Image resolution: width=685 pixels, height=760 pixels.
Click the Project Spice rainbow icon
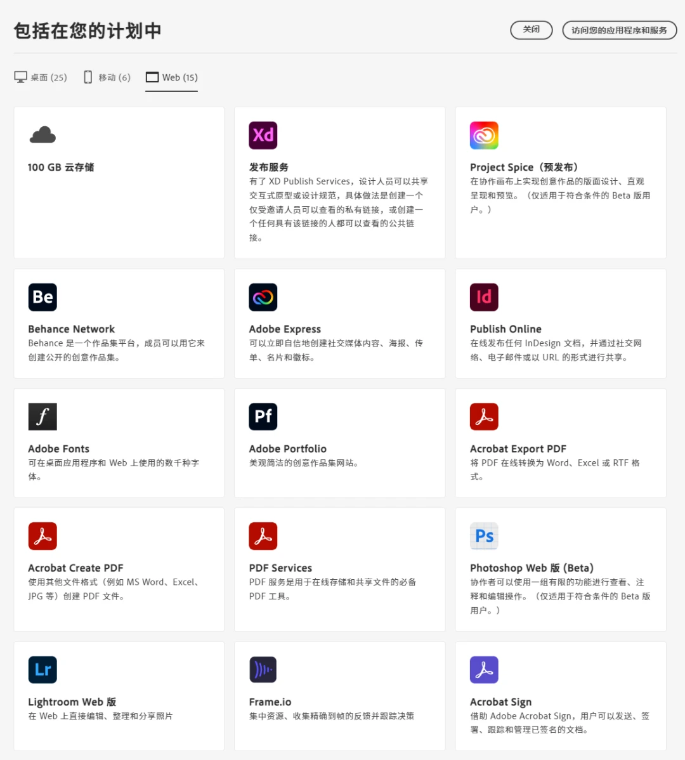(484, 135)
